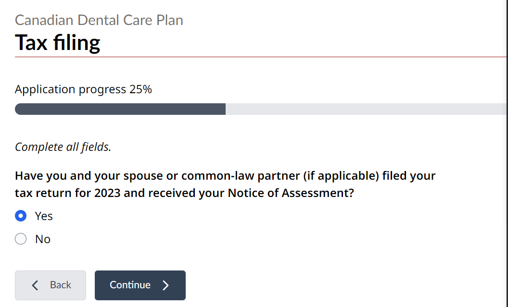Click the right chevron icon beside Continue

[166, 285]
